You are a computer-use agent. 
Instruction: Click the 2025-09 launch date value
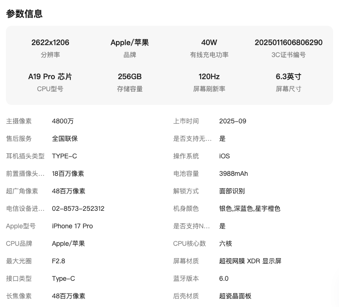pos(233,121)
